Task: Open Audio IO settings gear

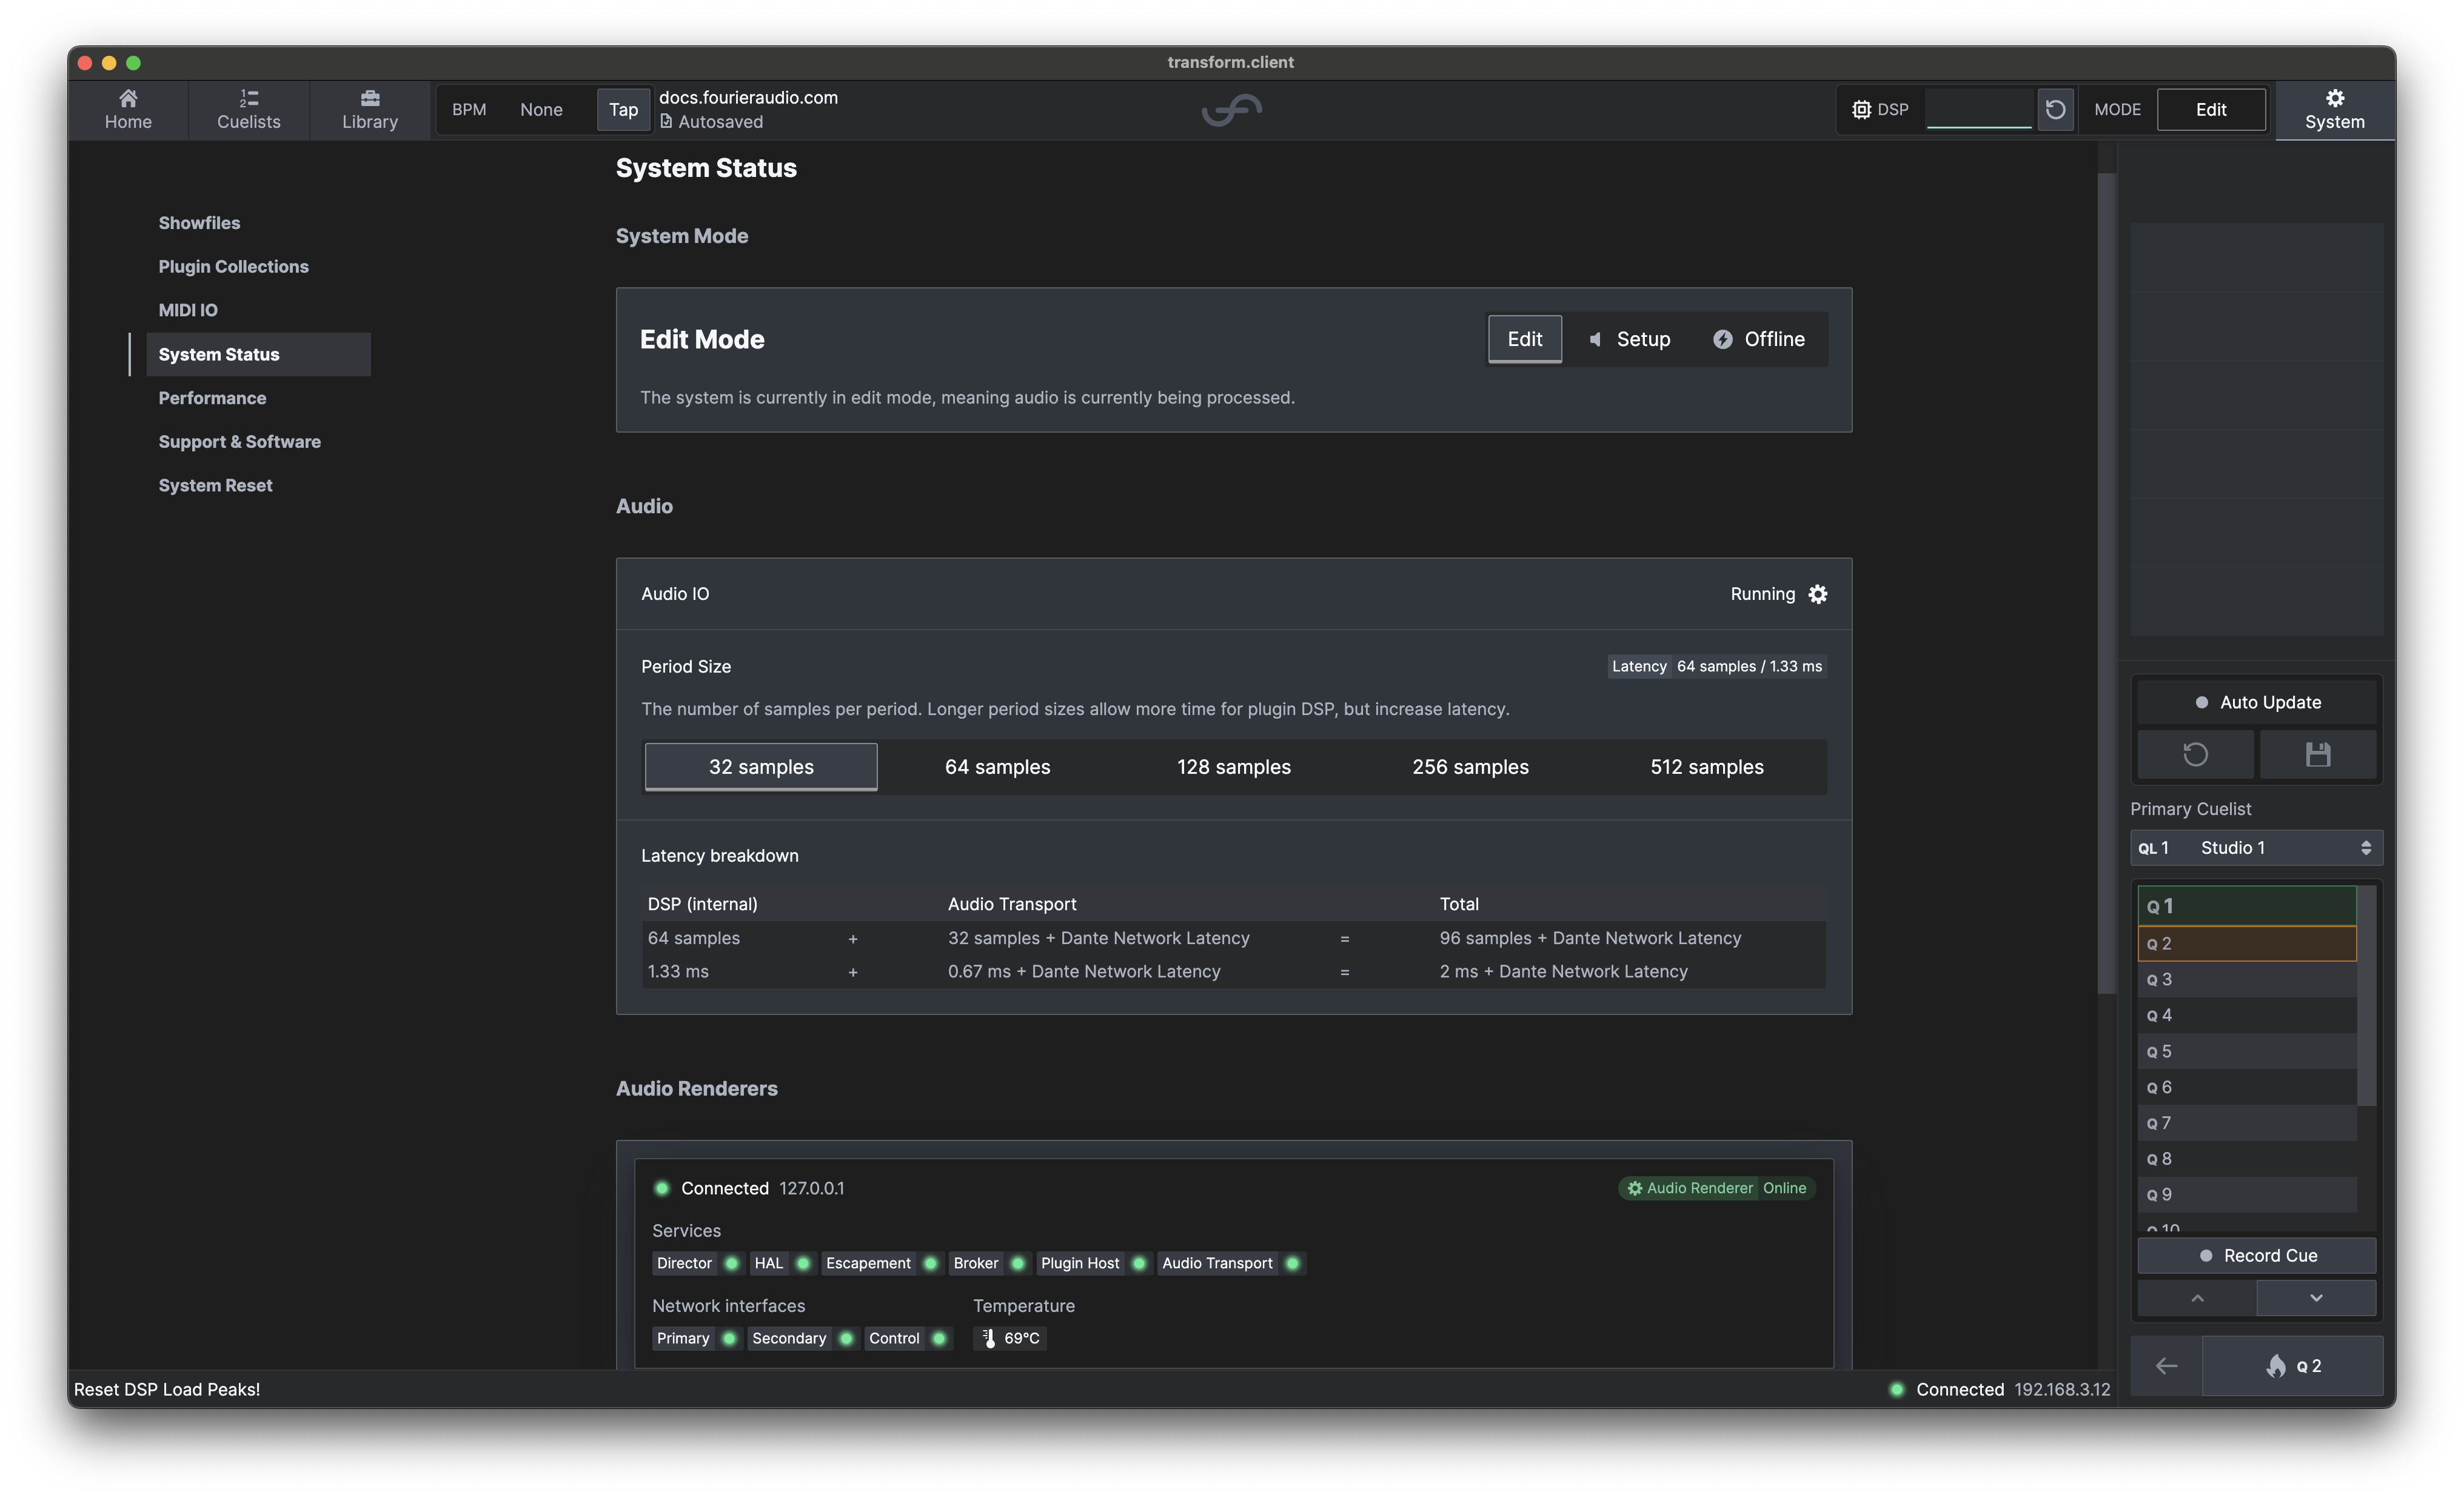Action: pos(1818,594)
